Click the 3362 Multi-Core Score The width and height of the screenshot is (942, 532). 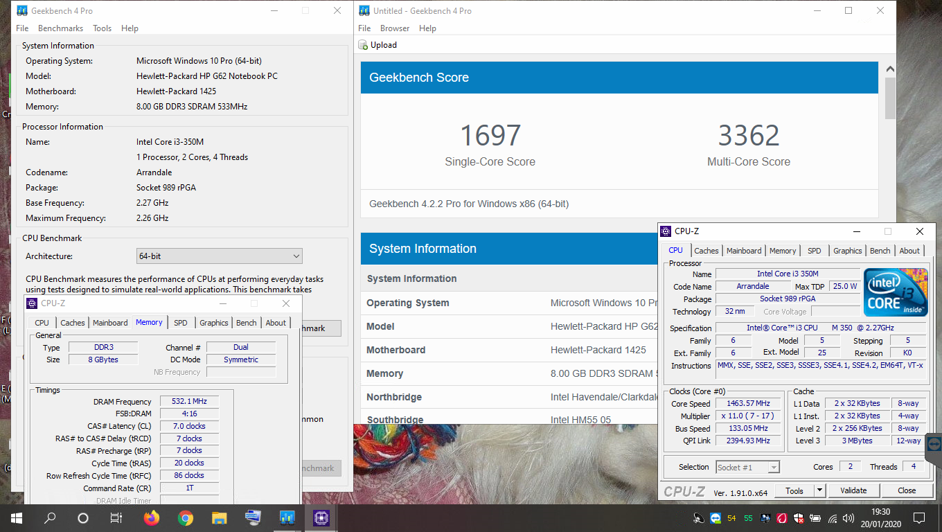749,135
